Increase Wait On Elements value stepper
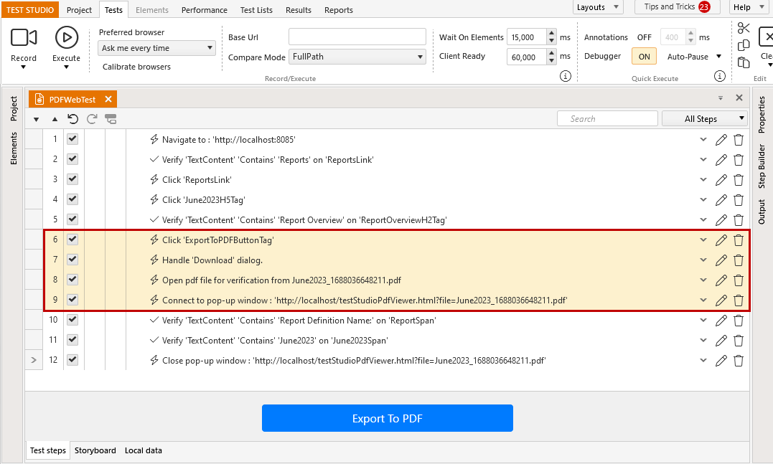Screen dimensions: 773x464 (x=552, y=34)
